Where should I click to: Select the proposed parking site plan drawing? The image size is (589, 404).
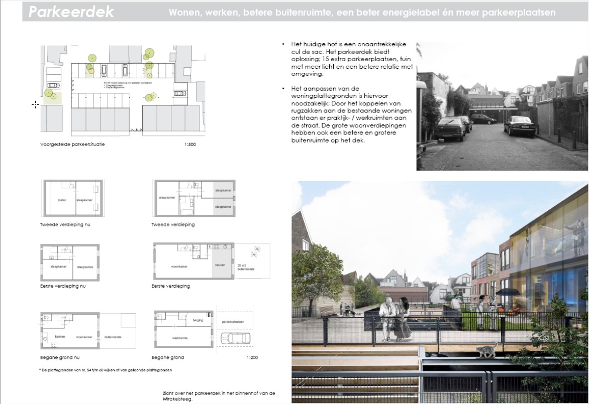coord(123,90)
